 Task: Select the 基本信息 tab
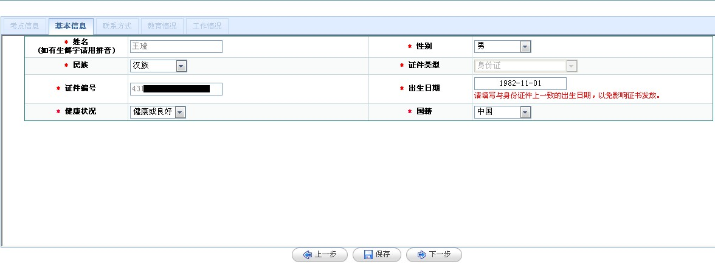[x=71, y=26]
